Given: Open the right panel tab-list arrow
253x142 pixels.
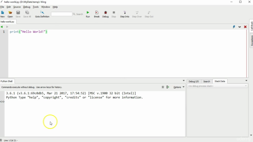Looking at the screenshot, I should coord(246,80).
